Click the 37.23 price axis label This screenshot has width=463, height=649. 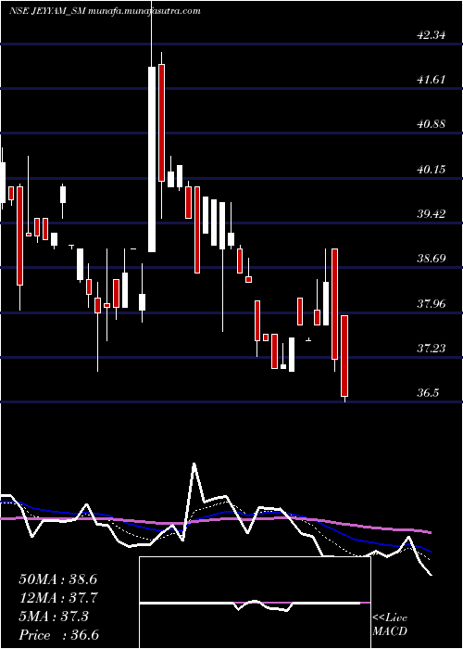432,349
